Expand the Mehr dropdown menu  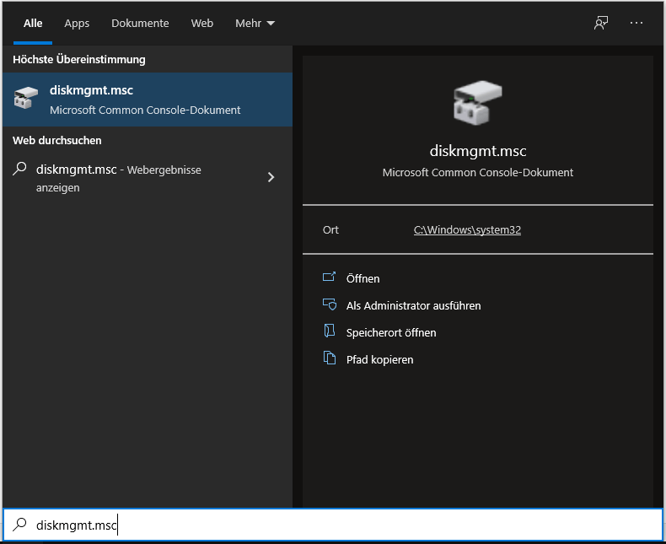point(255,24)
